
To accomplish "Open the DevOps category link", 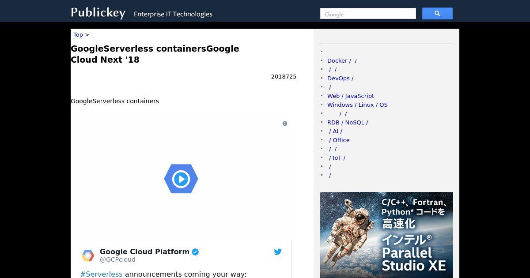I will click(340, 78).
